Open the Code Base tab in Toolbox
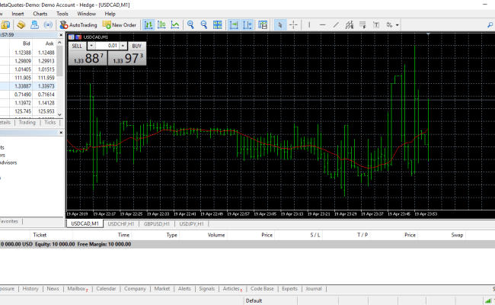 [262, 288]
